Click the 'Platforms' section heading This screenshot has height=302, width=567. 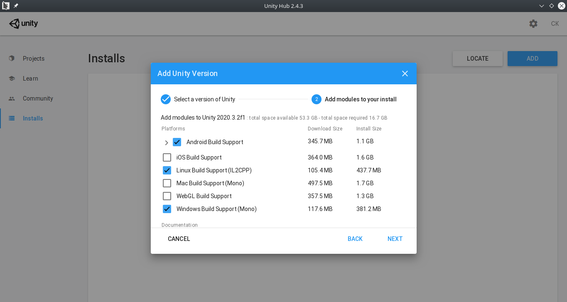pos(173,129)
